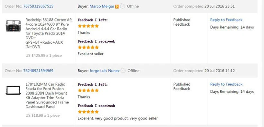Open the 178*102MM Car Radio Fascia product title
The height and width of the screenshot is (127, 264).
pyautogui.click(x=47, y=96)
